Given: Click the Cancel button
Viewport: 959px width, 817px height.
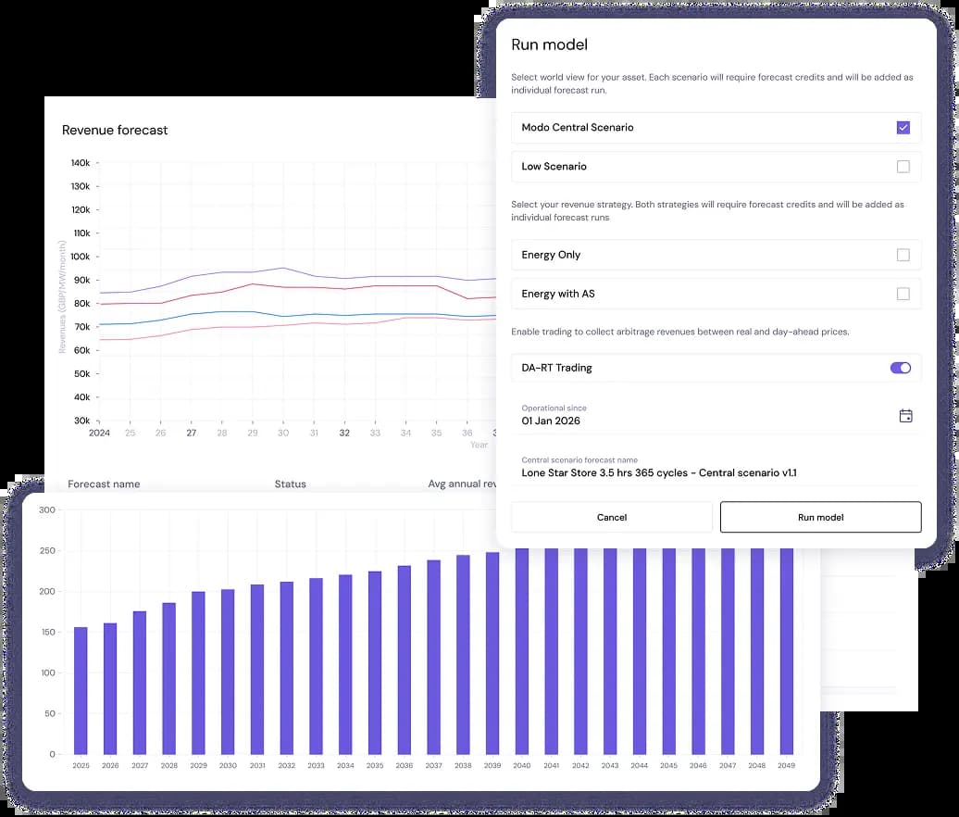Looking at the screenshot, I should (612, 517).
